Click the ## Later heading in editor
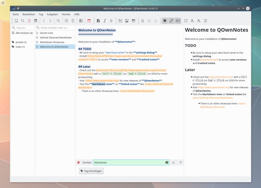Screen dimensions: 261x188 pos(84,67)
